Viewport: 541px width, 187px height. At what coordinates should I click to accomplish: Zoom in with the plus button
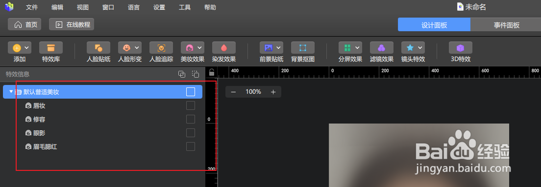273,92
